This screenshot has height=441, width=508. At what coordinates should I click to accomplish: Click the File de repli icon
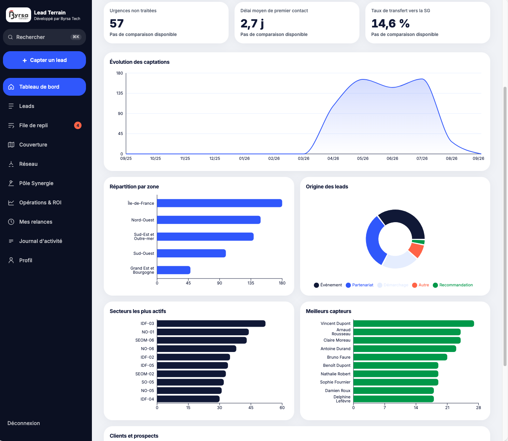coord(11,125)
